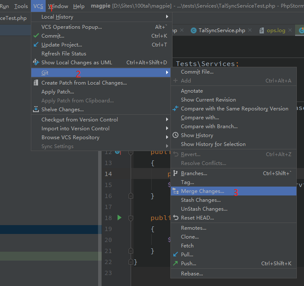Open the Window menu
Screen dimensions: 304x286
(x=58, y=6)
